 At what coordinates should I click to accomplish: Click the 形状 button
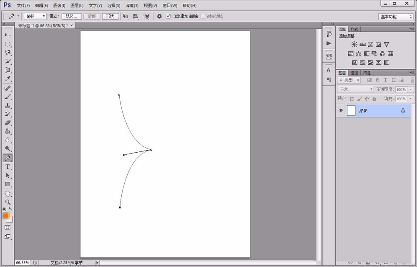[110, 16]
